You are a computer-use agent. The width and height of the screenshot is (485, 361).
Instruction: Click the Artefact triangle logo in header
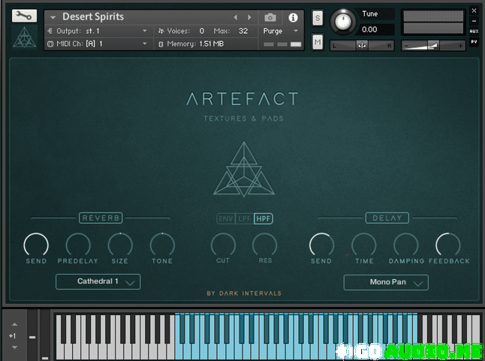pyautogui.click(x=24, y=38)
